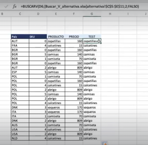148x145 pixels.
Task: Select column F header
Action: pos(74,14)
